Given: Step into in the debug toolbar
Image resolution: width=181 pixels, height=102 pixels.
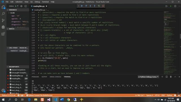Looking at the screenshot, I should coord(90,6).
